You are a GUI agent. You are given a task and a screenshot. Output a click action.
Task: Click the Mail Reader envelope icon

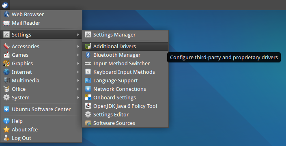[6, 23]
